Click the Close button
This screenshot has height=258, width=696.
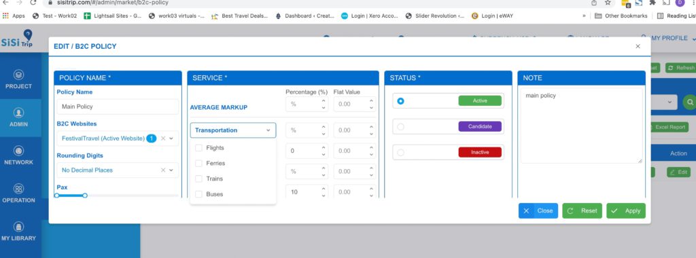[538, 211]
